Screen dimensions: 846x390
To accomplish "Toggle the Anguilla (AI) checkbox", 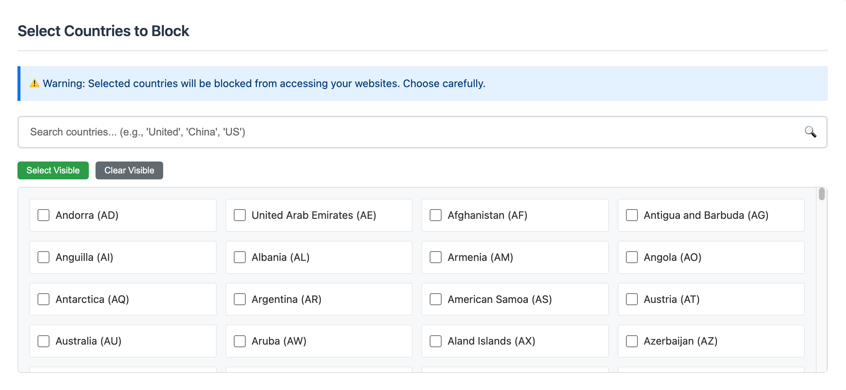I will click(43, 257).
